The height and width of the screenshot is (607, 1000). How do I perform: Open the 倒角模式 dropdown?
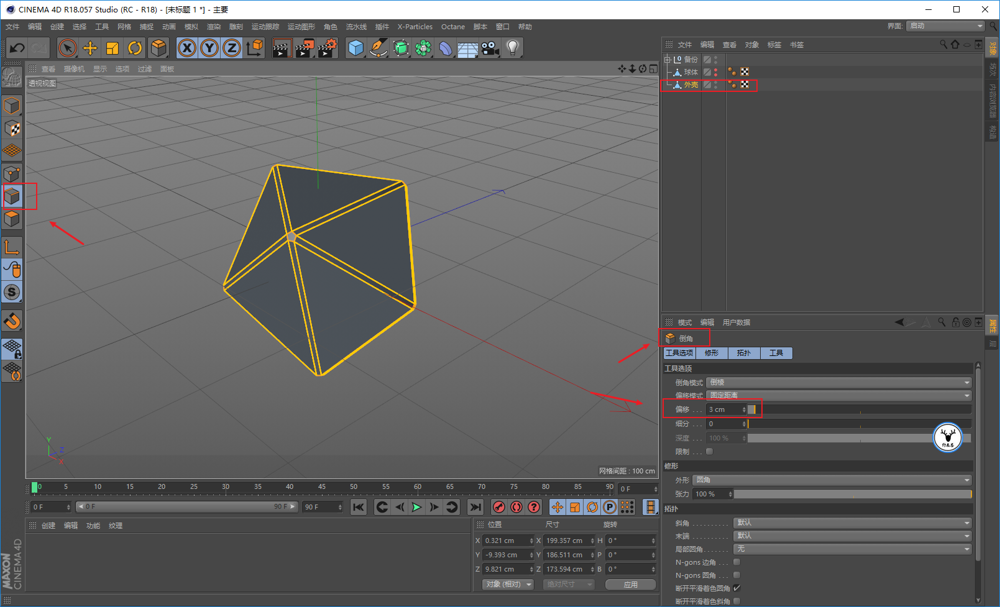coord(838,383)
